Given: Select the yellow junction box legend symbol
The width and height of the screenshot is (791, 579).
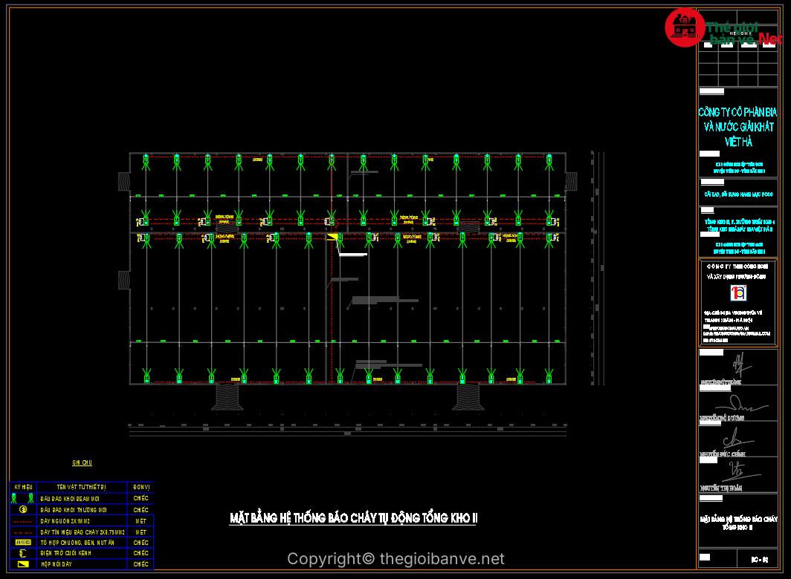Looking at the screenshot, I should click(x=22, y=565).
